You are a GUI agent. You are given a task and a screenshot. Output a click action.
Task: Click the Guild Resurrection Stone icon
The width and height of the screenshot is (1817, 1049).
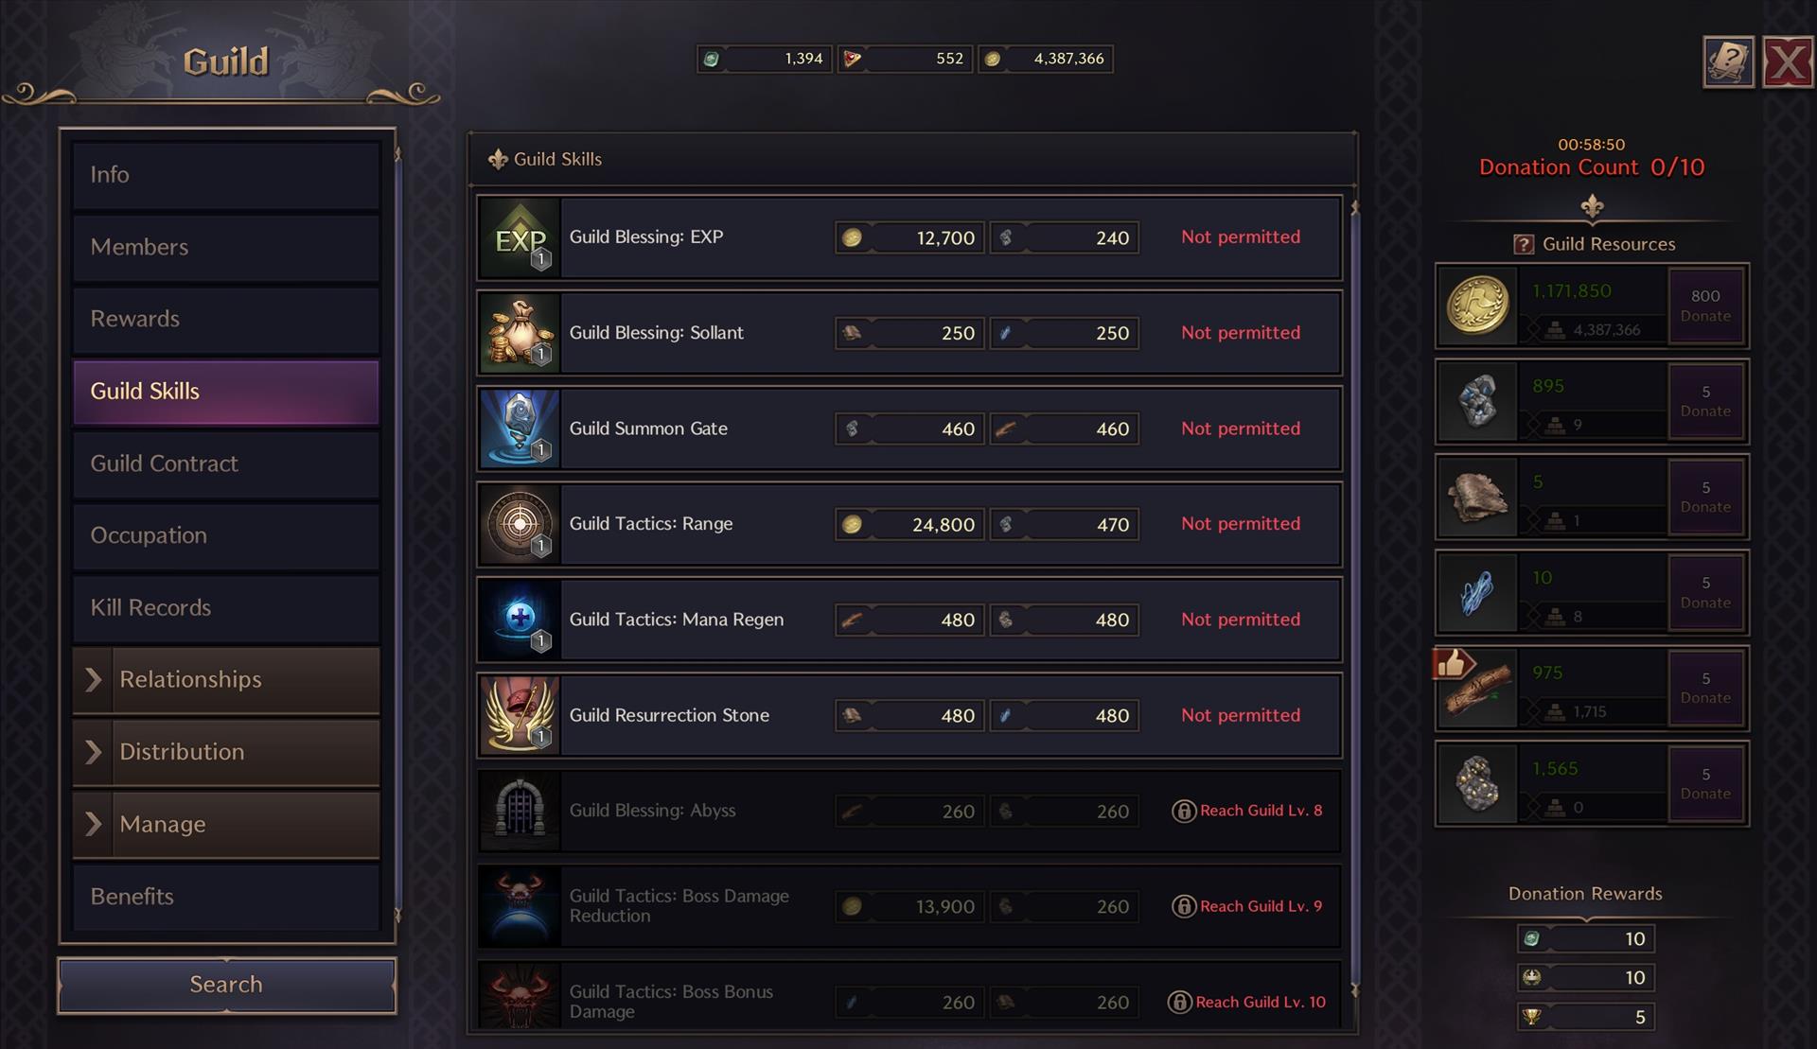pyautogui.click(x=520, y=716)
